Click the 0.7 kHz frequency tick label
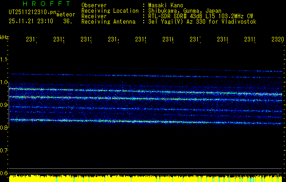The height and width of the screenshot is (182, 286). 4,151
